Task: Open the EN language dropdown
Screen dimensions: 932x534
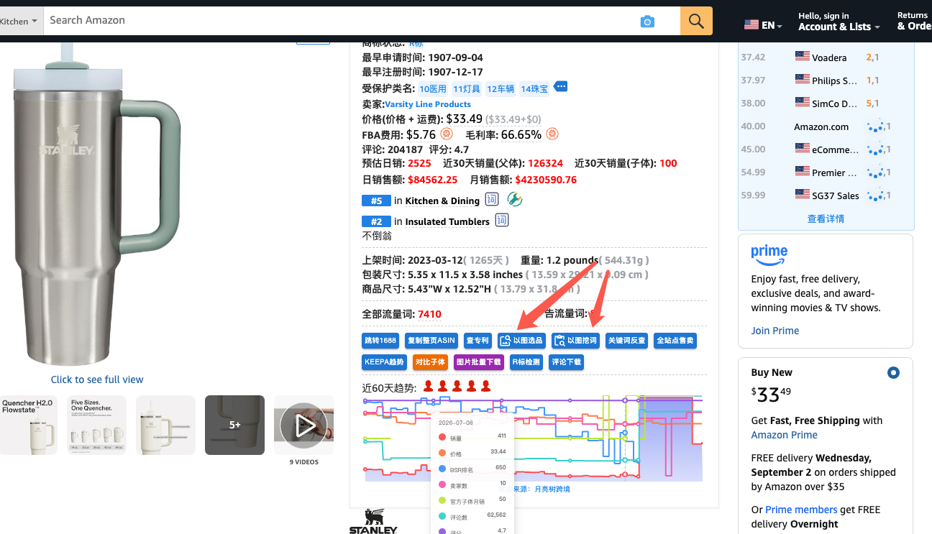Action: coord(764,25)
